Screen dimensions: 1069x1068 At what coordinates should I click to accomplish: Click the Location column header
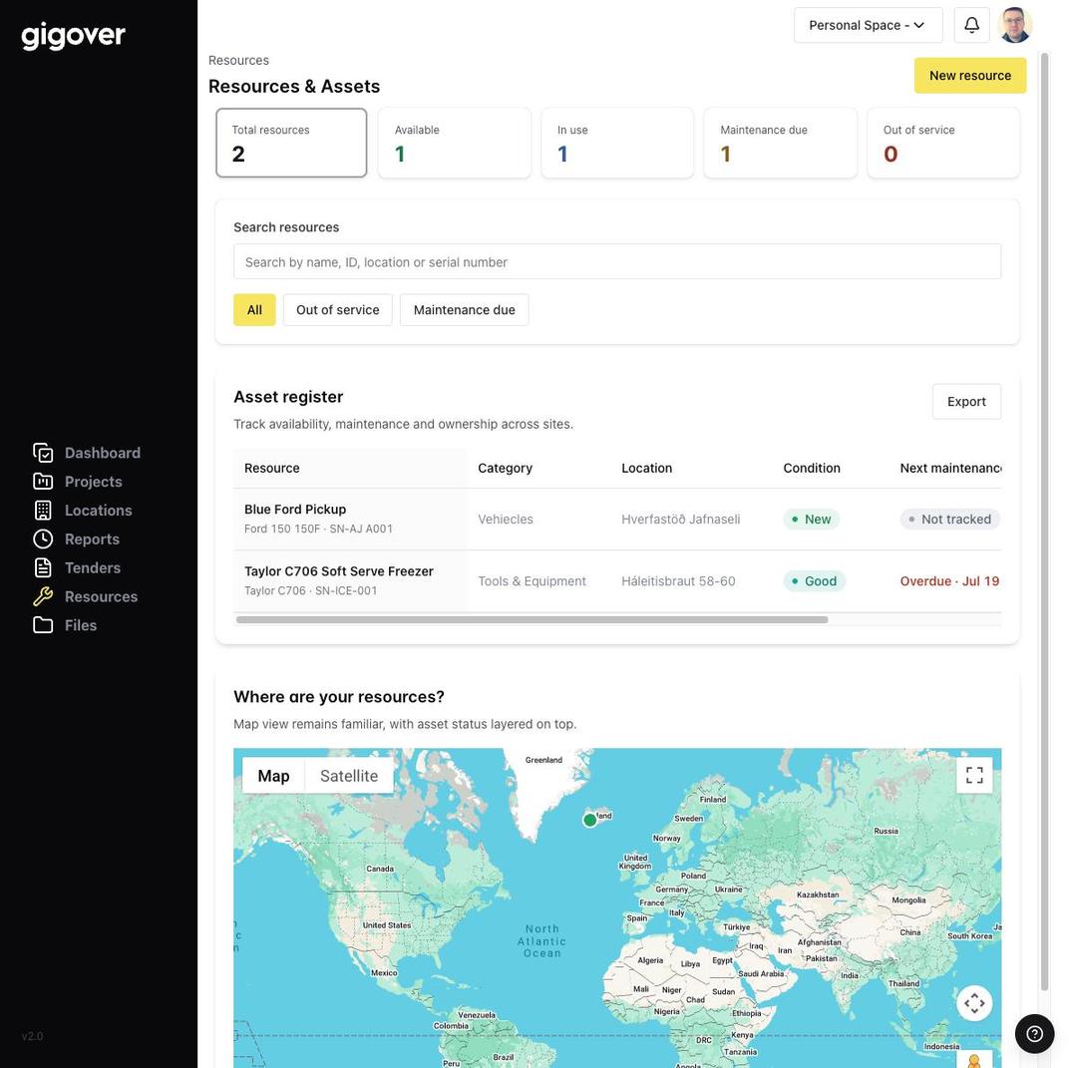[646, 468]
